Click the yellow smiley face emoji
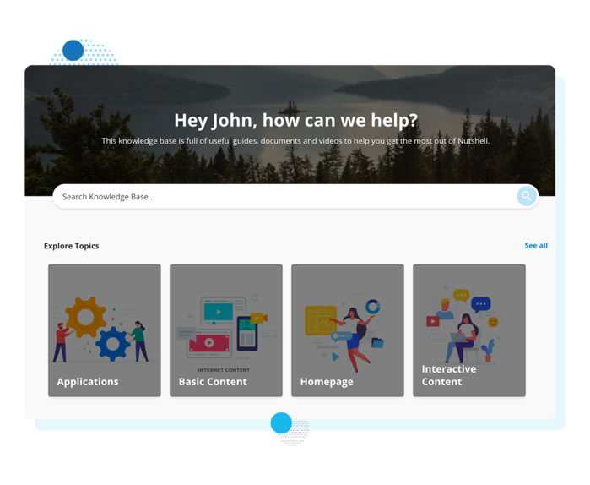This screenshot has height=485, width=590. (493, 322)
